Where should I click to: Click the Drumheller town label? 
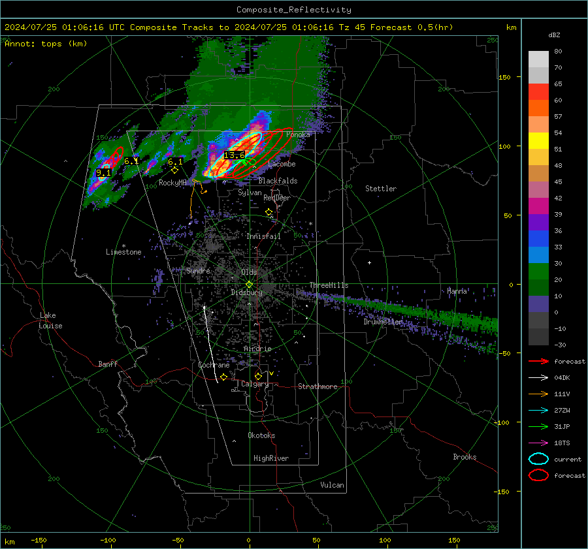coord(384,322)
